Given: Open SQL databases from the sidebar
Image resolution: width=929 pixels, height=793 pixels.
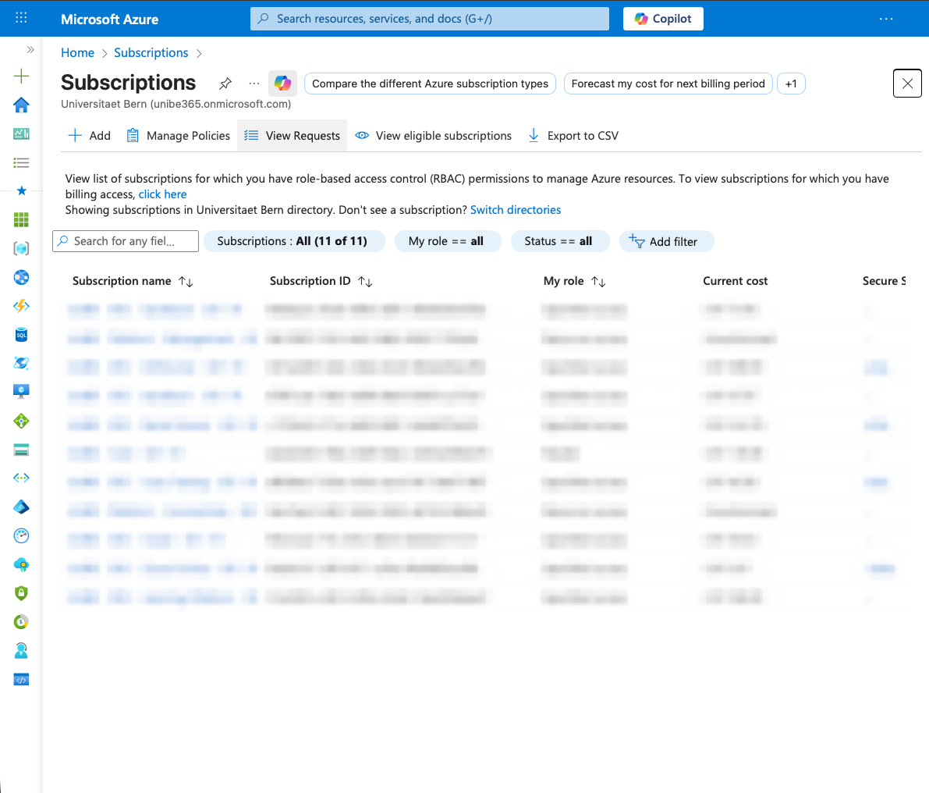Looking at the screenshot, I should coord(21,335).
